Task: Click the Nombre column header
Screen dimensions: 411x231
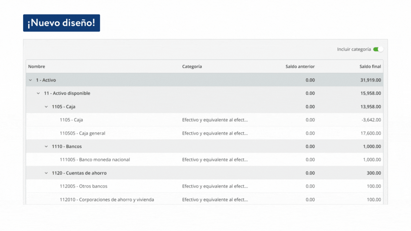Action: coord(36,67)
